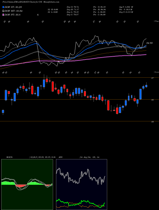Click the 'Pre V: 10.5 M' value

pyautogui.click(x=126, y=10)
